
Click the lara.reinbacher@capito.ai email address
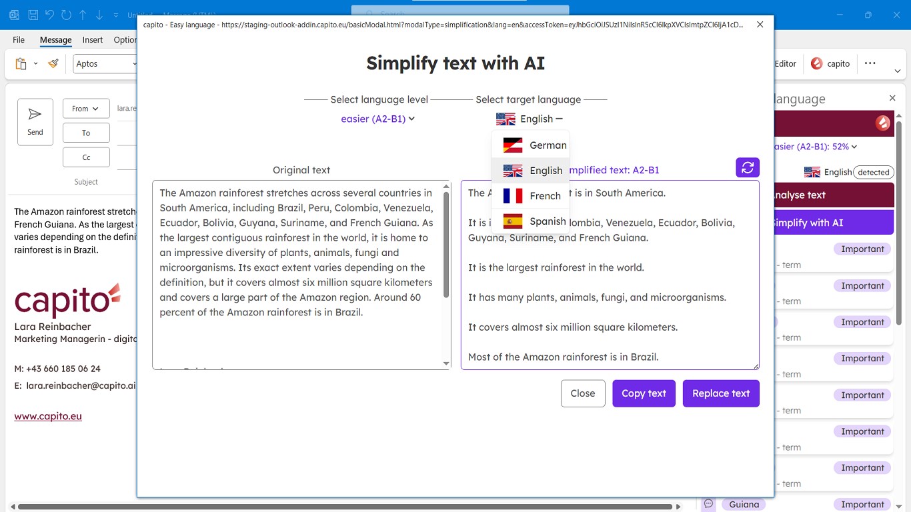pyautogui.click(x=81, y=385)
